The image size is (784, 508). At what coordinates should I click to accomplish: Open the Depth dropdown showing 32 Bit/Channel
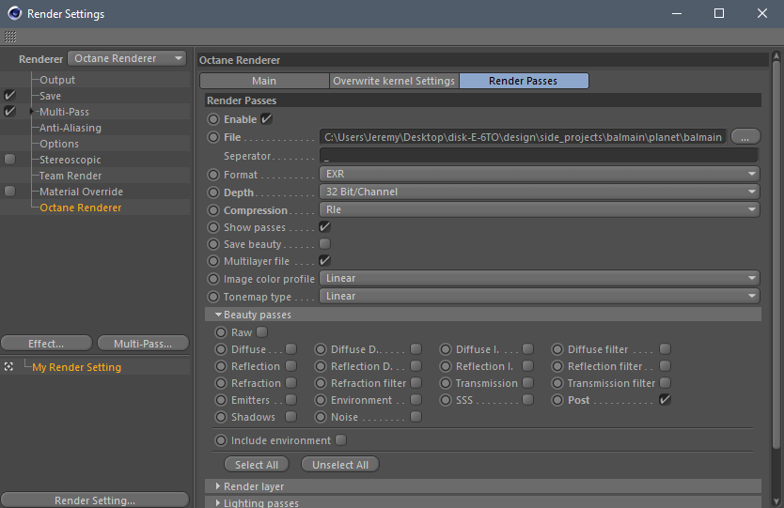(x=540, y=192)
